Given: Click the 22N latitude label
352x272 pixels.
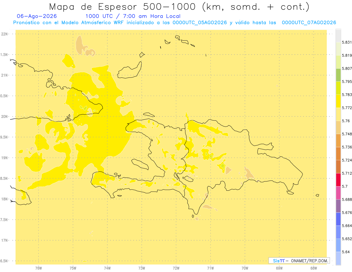Looking at the screenshot, I should [4, 34].
